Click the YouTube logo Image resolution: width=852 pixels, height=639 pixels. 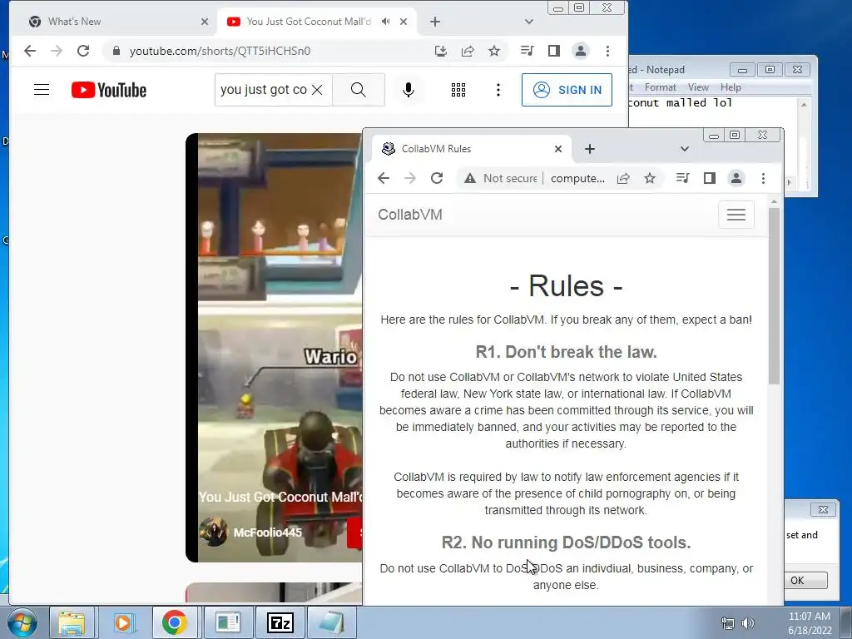point(109,90)
